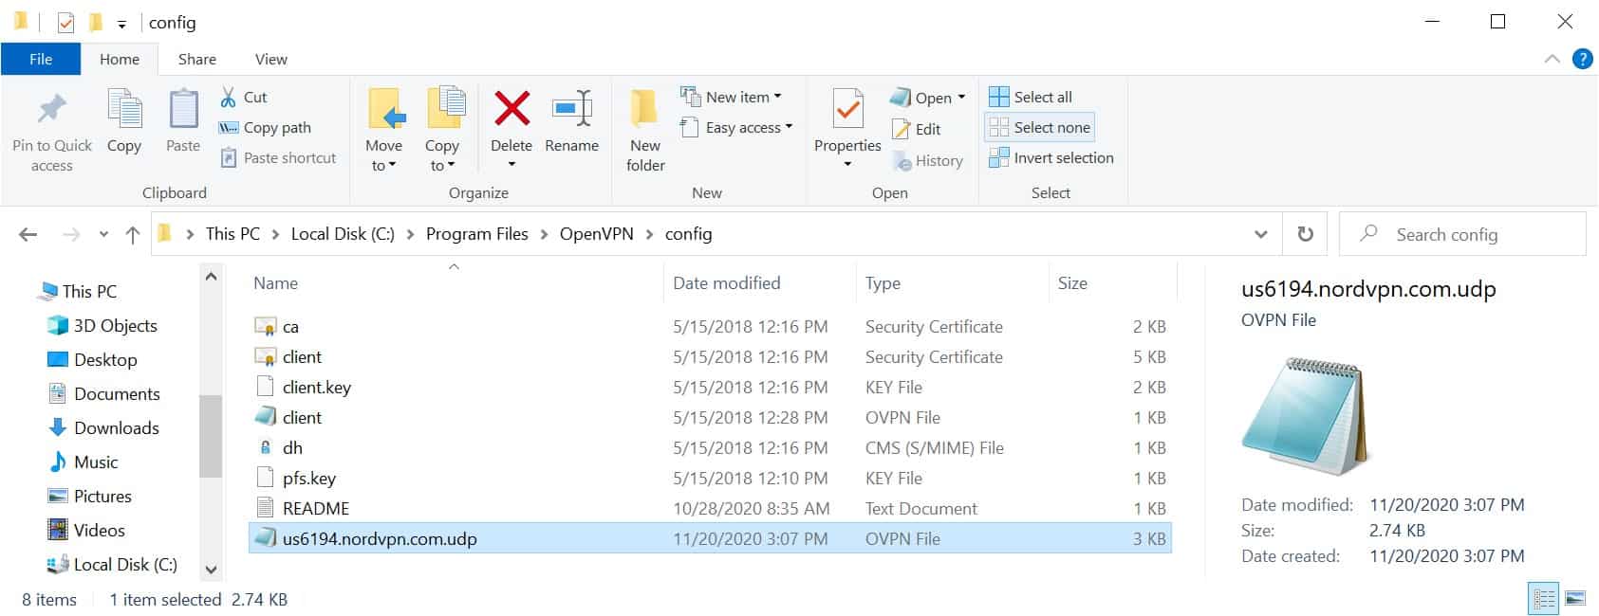The width and height of the screenshot is (1599, 616).
Task: Select 3D Objects in navigation pane
Action: pyautogui.click(x=102, y=325)
